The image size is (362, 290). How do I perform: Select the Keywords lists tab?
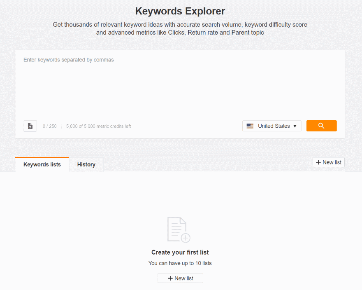42,164
